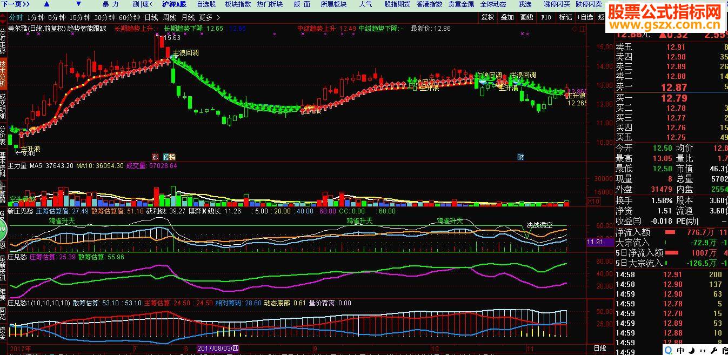This screenshot has width=728, height=355.
Task: Click indicator title 主力量
Action: point(17,166)
